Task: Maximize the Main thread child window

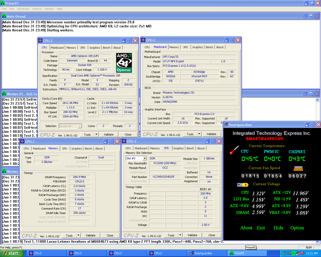Action: pyautogui.click(x=311, y=16)
